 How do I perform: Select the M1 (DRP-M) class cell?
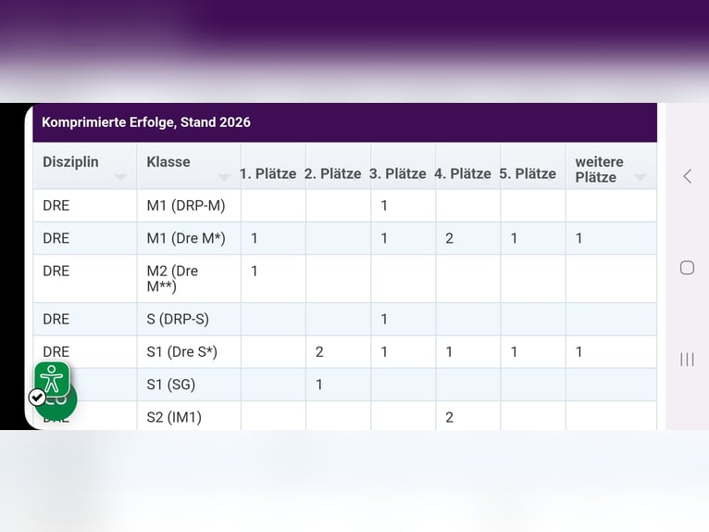(x=186, y=206)
